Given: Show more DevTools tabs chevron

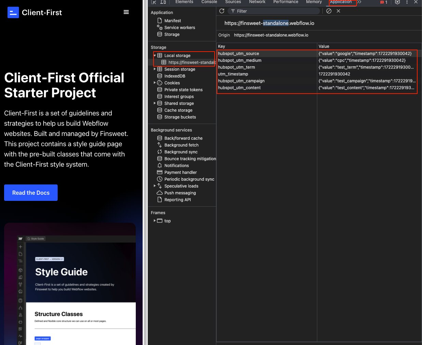Looking at the screenshot, I should point(359,2).
